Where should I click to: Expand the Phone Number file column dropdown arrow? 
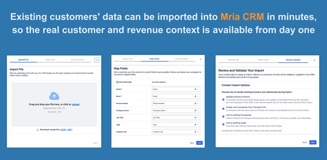coord(198,104)
